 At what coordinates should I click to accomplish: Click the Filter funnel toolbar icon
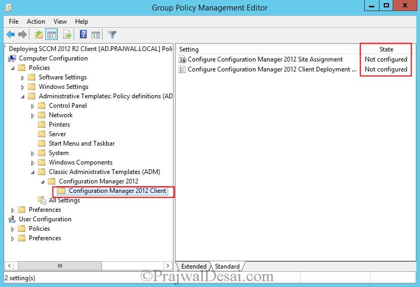[x=112, y=35]
